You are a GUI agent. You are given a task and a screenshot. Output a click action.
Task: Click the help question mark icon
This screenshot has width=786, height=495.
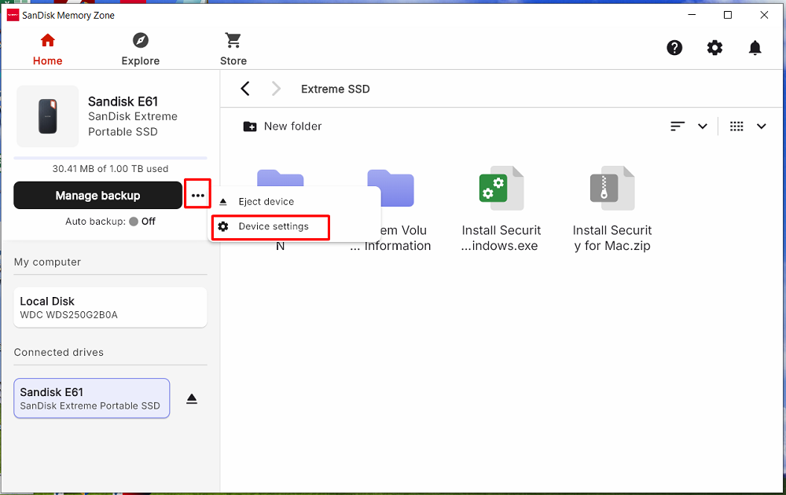674,48
